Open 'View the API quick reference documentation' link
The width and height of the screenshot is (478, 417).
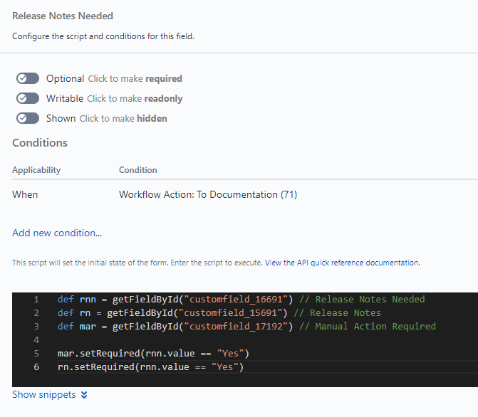point(343,263)
